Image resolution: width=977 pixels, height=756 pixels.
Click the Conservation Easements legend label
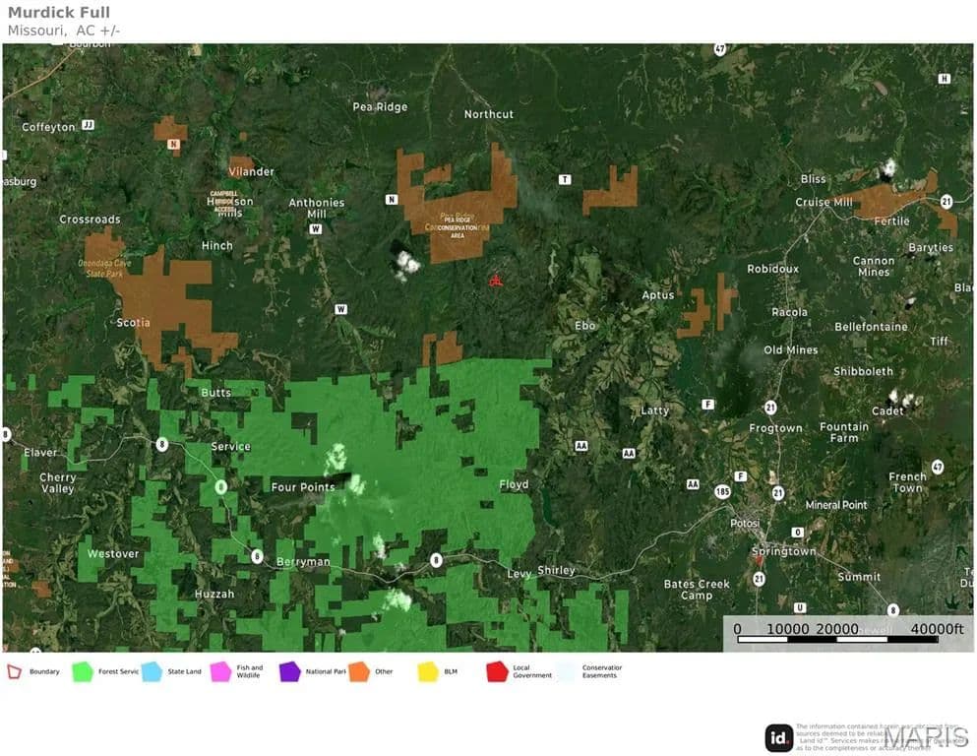click(601, 671)
